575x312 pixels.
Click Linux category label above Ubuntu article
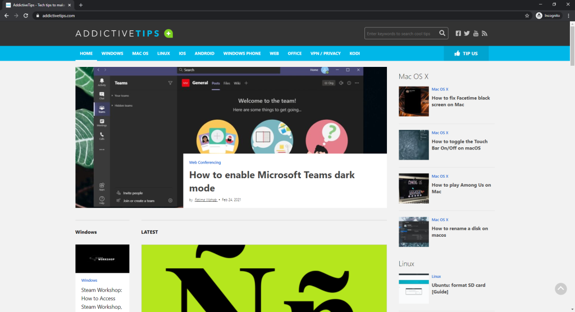pos(436,277)
